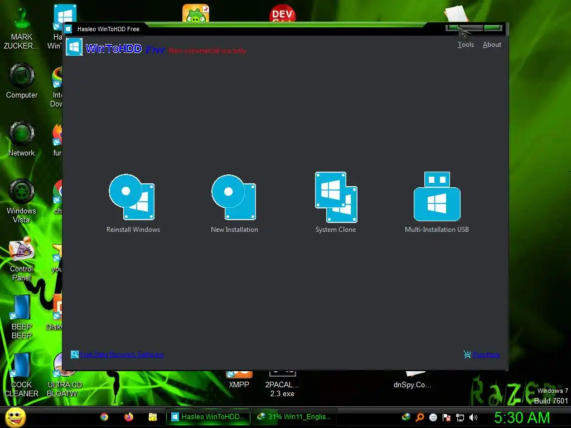
Task: Click the gray round tray icon
Action: point(433,417)
